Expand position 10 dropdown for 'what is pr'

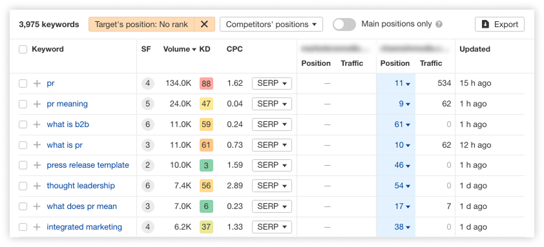pyautogui.click(x=403, y=145)
